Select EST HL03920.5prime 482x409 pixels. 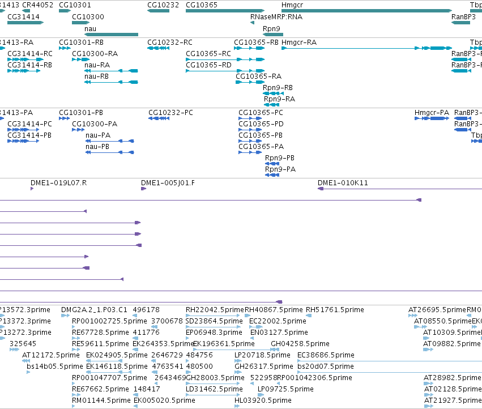263,401
